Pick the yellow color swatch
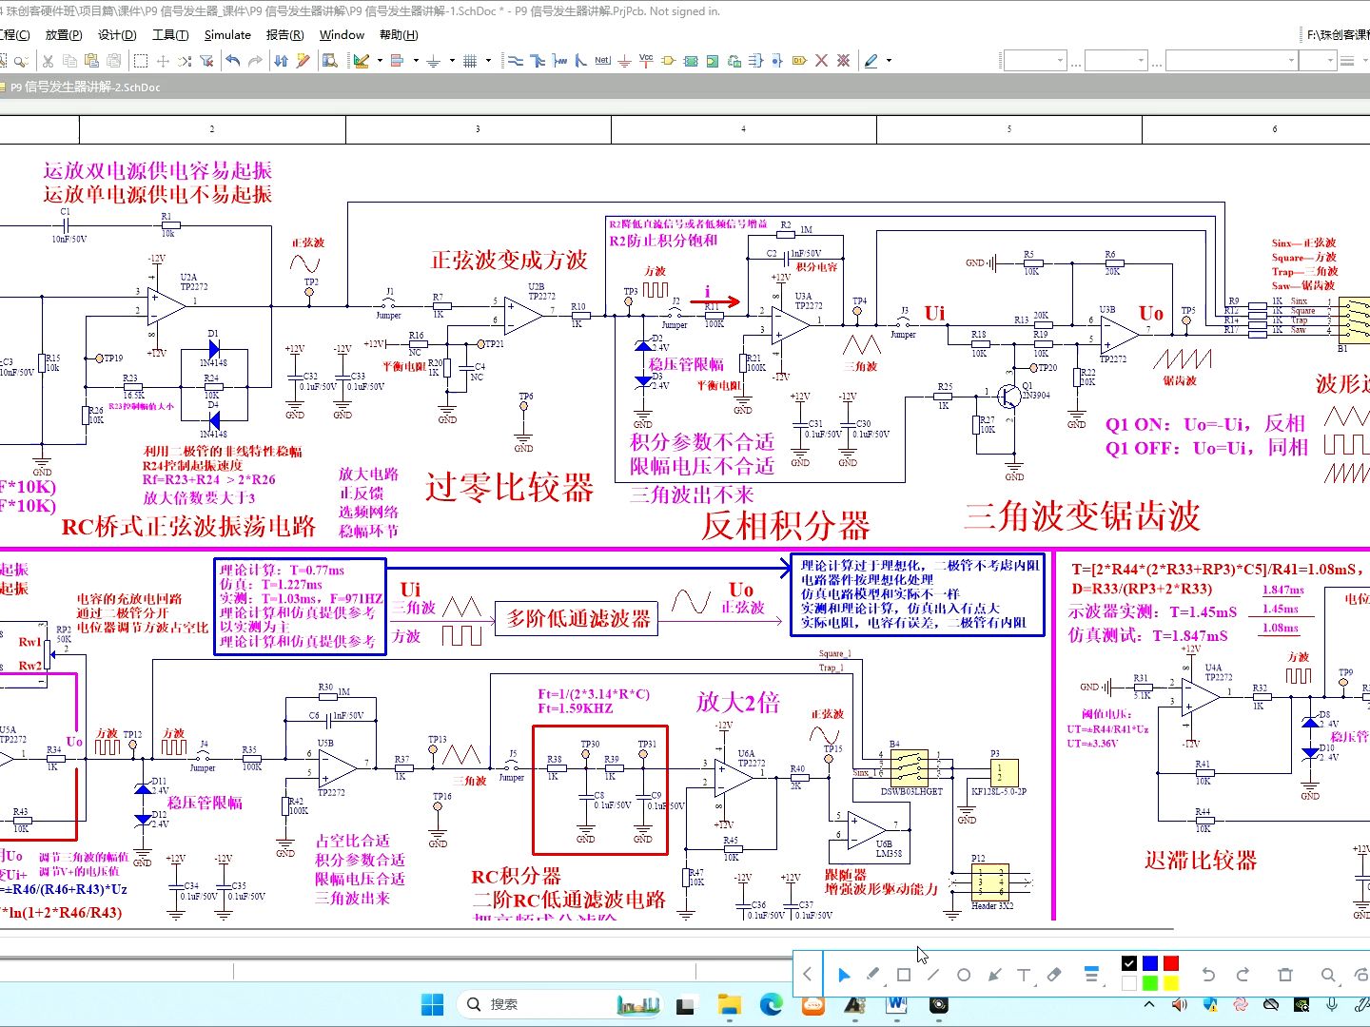Viewport: 1370px width, 1027px height. 1171,983
